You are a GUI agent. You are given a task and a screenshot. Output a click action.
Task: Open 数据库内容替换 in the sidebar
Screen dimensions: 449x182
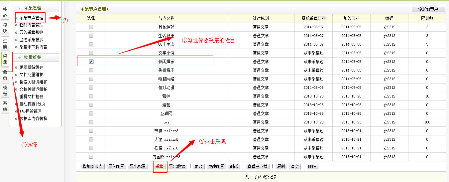click(x=33, y=118)
